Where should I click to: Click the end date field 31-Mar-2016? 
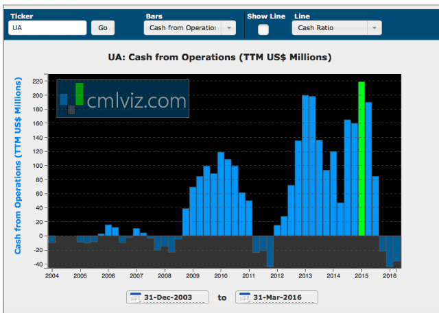pyautogui.click(x=277, y=297)
